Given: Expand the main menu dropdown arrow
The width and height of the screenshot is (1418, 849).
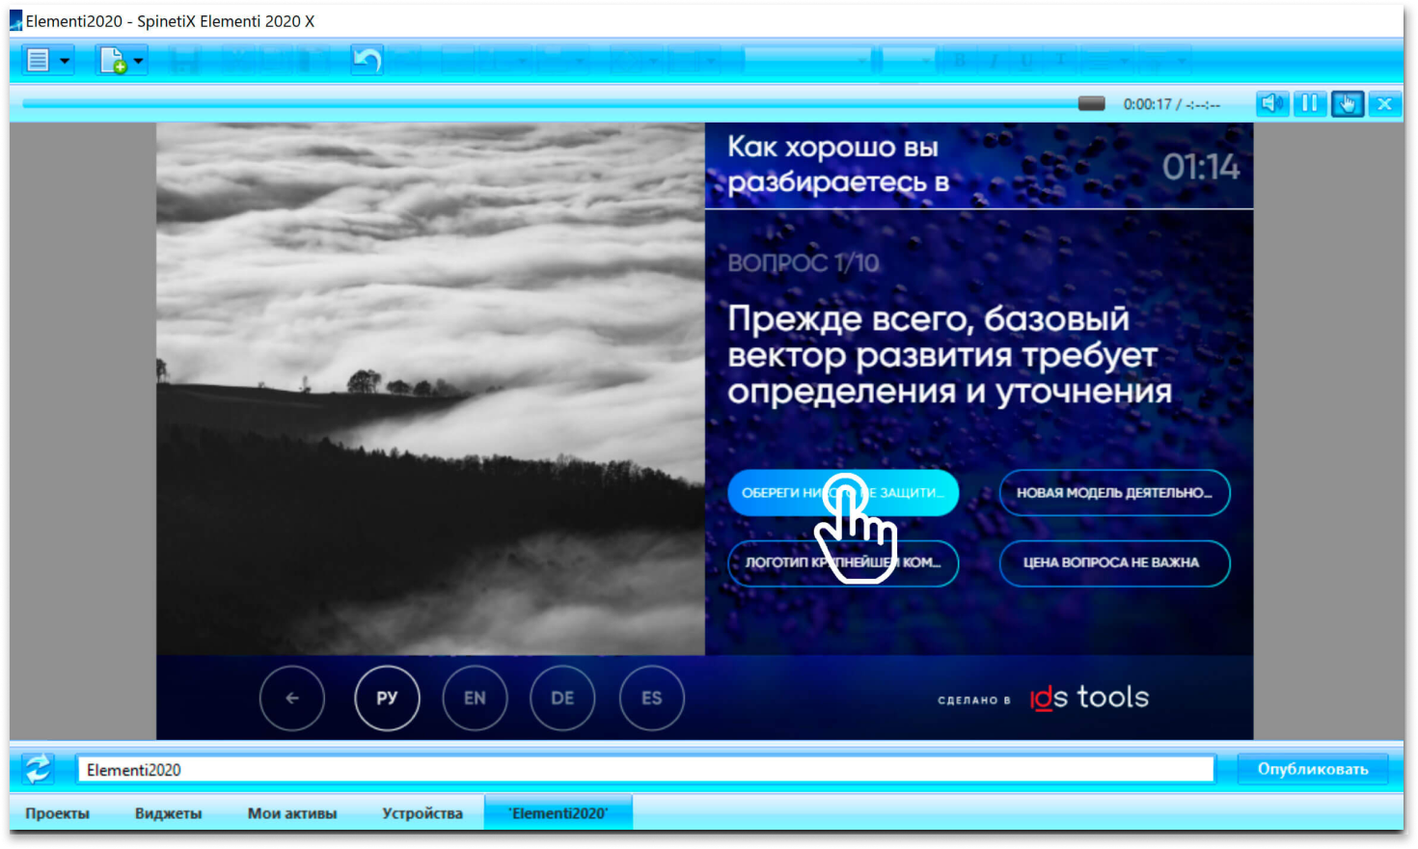Looking at the screenshot, I should pyautogui.click(x=64, y=61).
